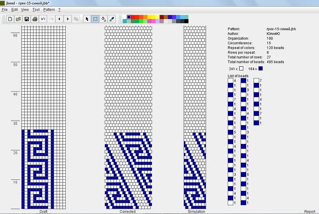Open the ? help menu
The image size is (319, 214).
[x=59, y=10]
